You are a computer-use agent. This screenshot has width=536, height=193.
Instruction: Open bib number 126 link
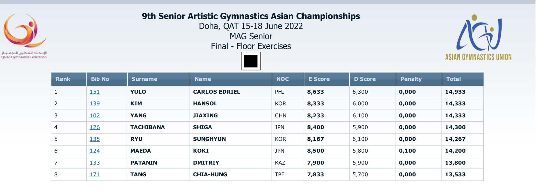(95, 127)
